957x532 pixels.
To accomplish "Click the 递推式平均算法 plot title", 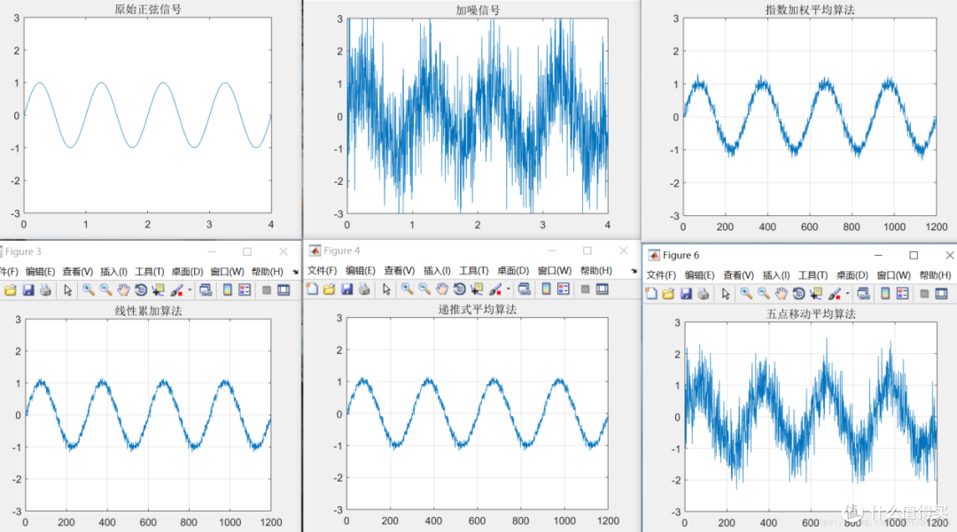I will 478,310.
